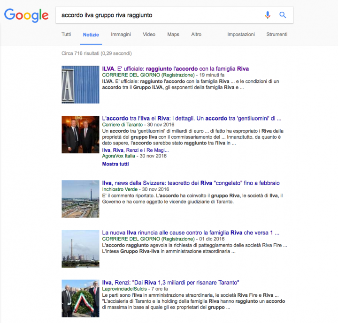Switch to the Tutti tab
The image size is (338, 323).
[66, 34]
